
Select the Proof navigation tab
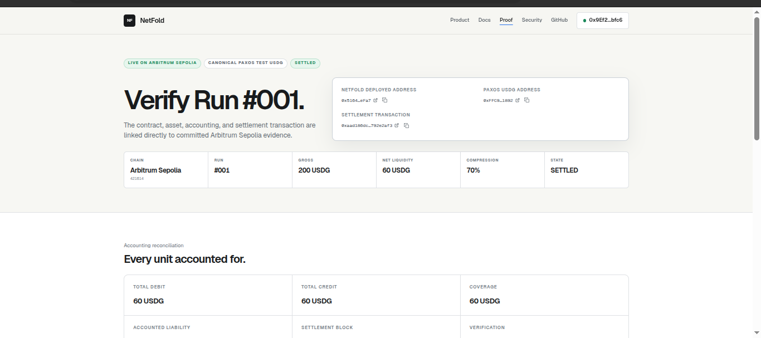tap(506, 20)
